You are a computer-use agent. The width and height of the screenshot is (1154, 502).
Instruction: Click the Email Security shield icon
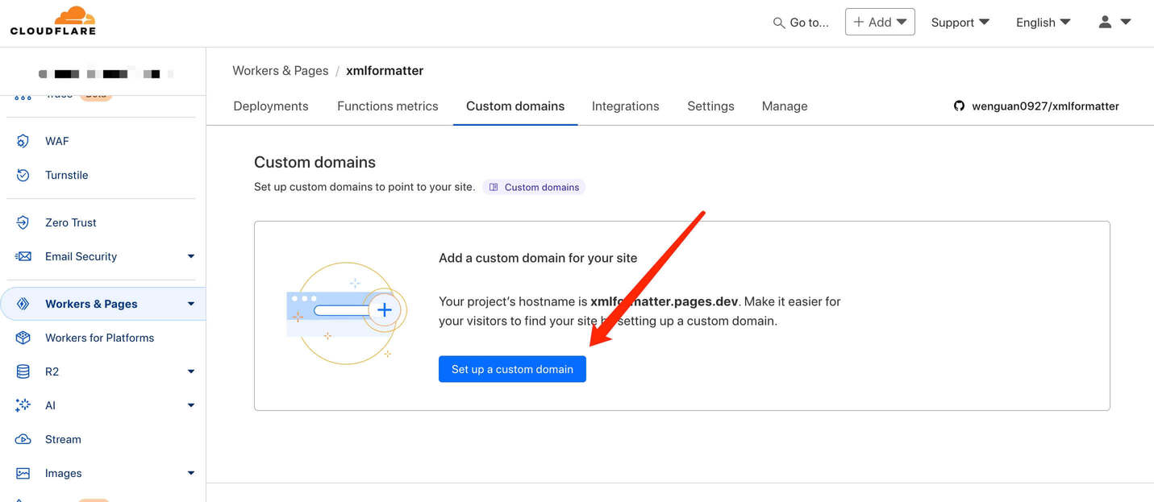22,256
